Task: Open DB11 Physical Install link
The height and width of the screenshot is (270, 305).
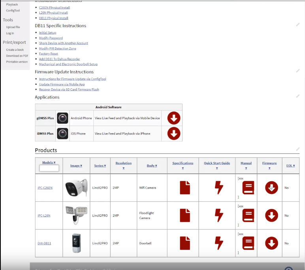Action: point(53,18)
